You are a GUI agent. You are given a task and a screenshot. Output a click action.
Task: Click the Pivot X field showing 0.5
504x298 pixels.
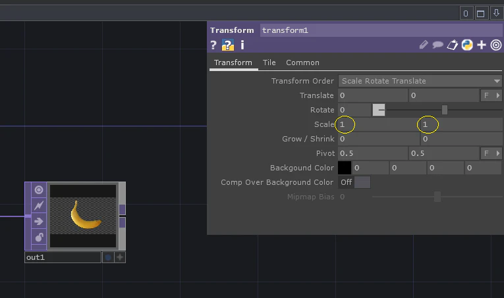point(373,153)
